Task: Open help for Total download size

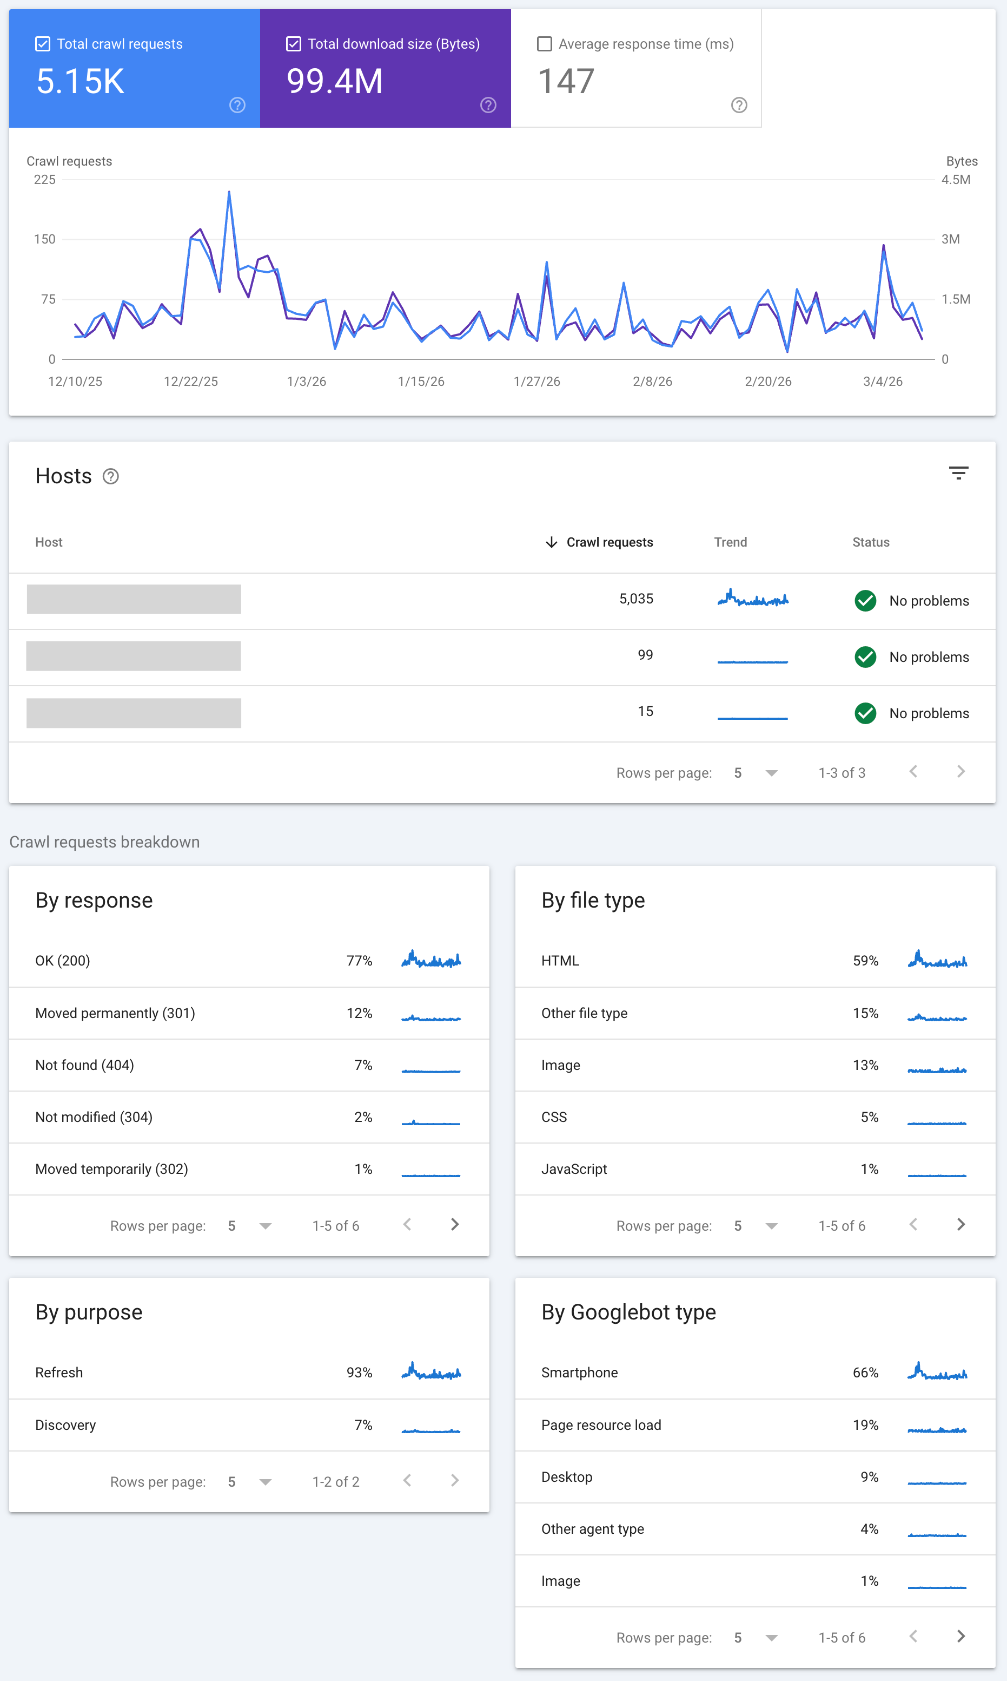Action: click(488, 105)
